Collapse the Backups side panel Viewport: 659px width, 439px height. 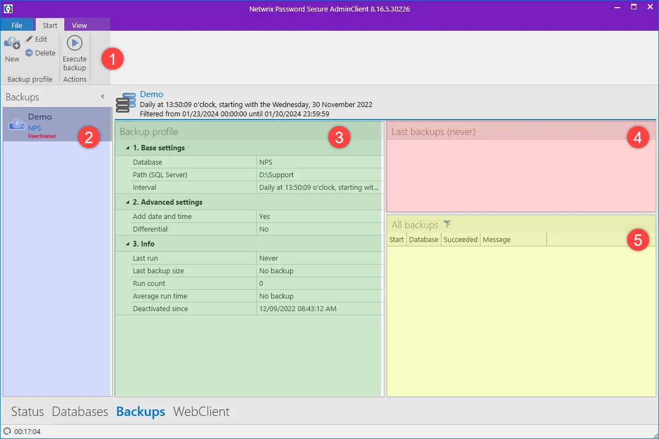click(103, 97)
